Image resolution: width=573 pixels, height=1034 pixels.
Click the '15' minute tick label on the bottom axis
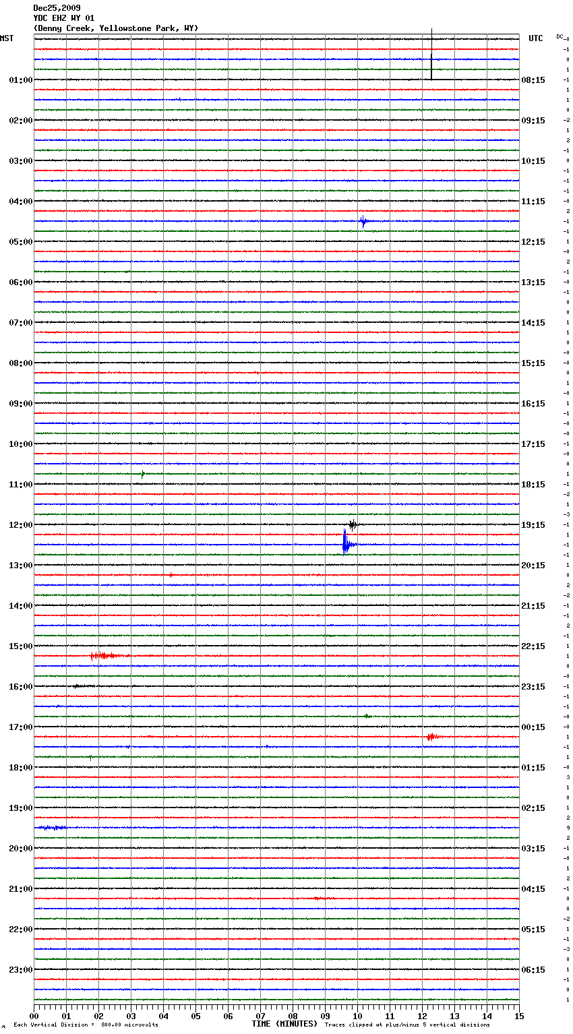(x=519, y=1016)
